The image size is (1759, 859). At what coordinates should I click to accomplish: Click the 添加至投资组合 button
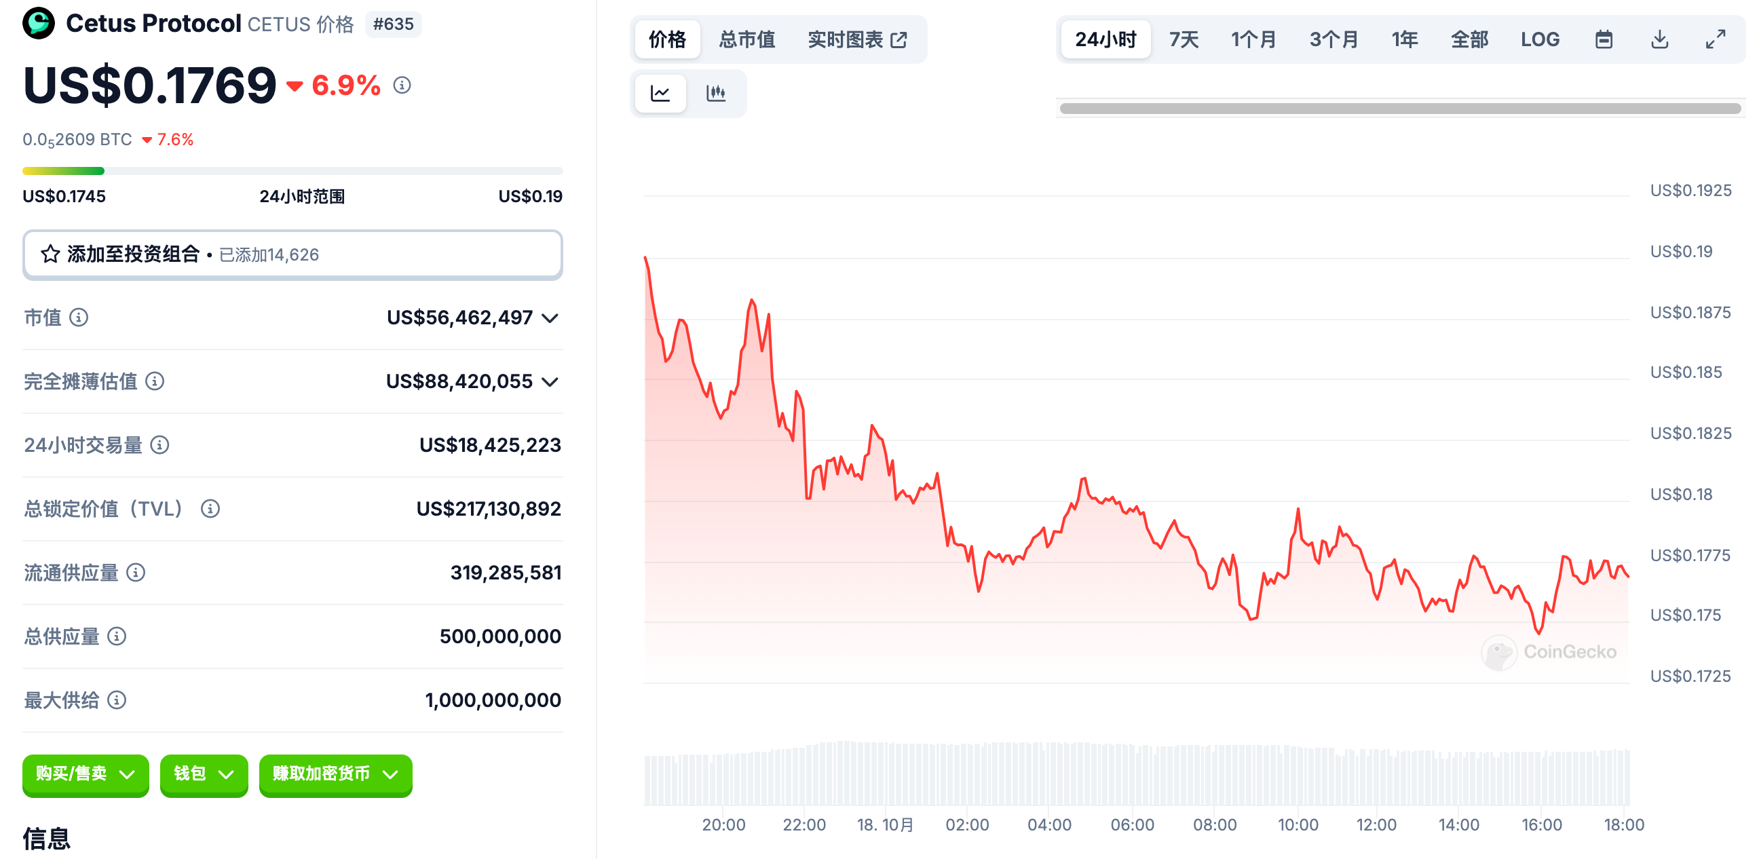point(292,254)
